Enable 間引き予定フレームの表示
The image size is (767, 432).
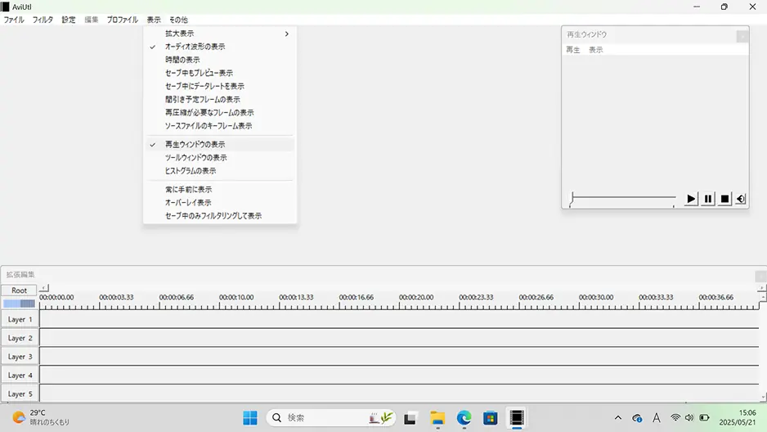pyautogui.click(x=220, y=99)
